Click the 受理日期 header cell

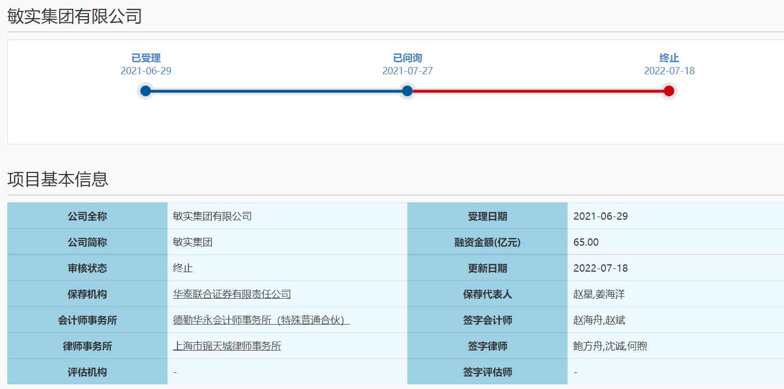tap(487, 216)
